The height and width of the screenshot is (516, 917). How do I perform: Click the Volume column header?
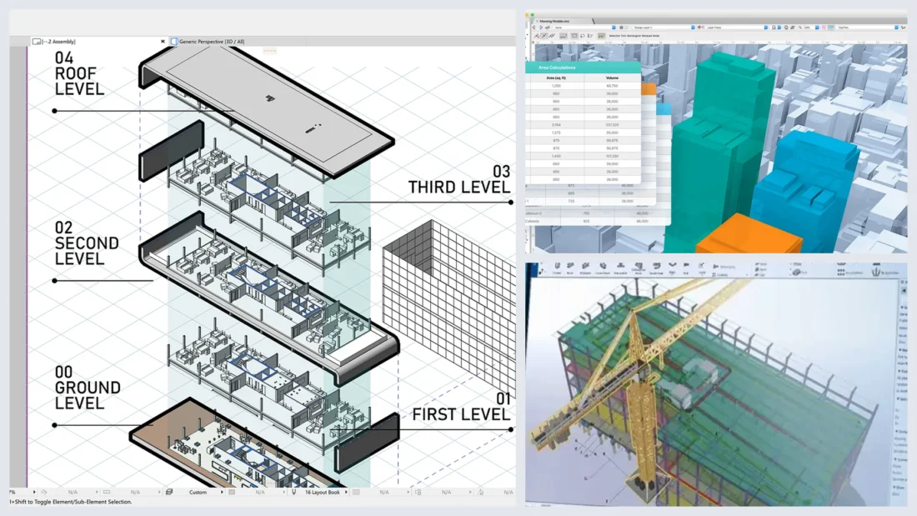[x=612, y=78]
